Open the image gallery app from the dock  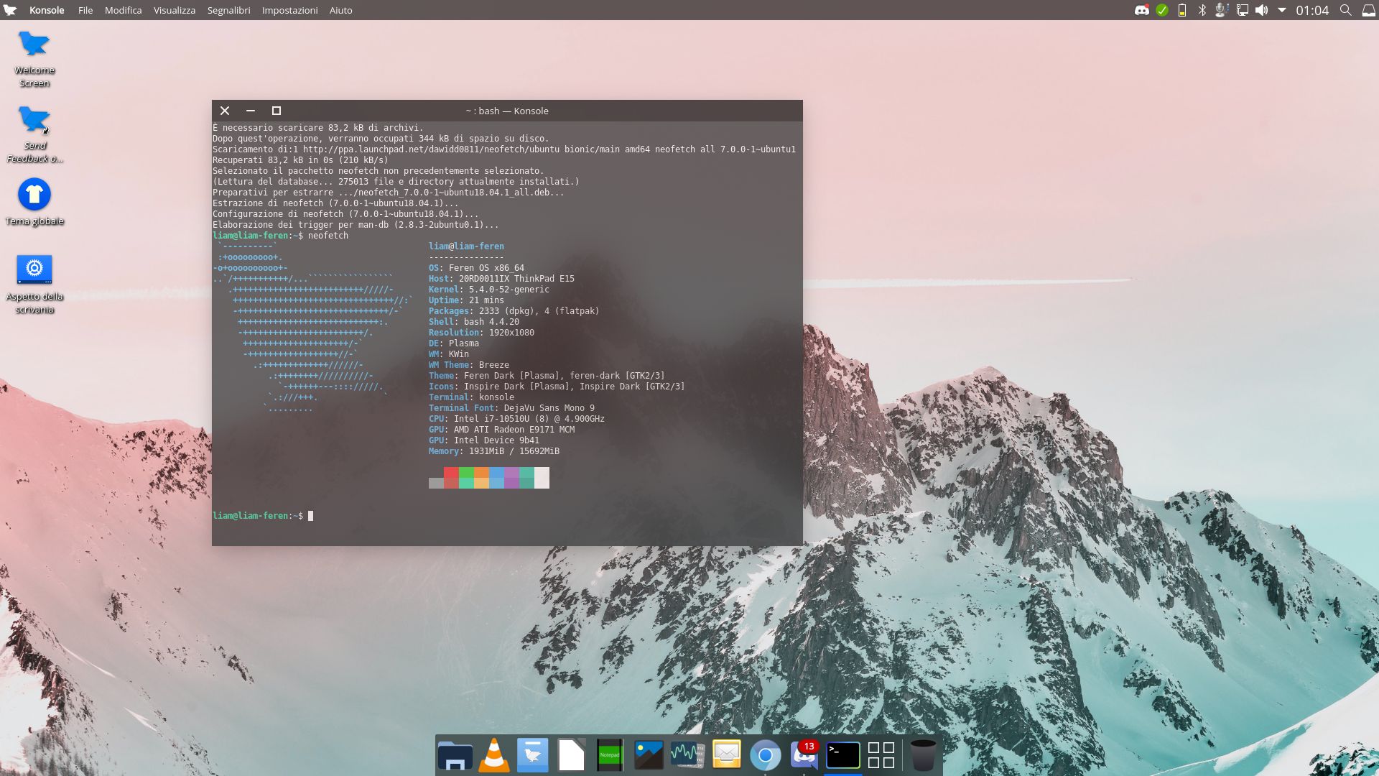coord(648,755)
